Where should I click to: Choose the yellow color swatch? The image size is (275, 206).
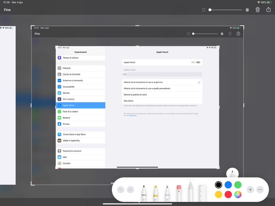click(219, 194)
